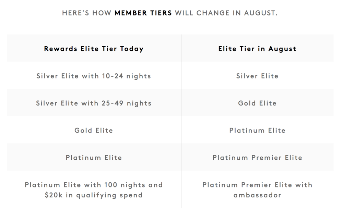Select the Gold Elite cell in today's column
343x208 pixels.
coord(94,130)
